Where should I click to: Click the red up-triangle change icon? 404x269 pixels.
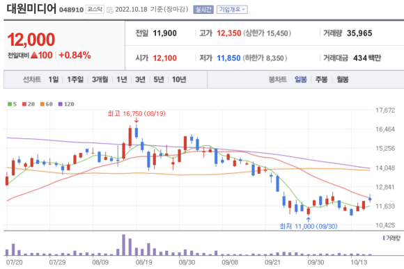pyautogui.click(x=34, y=55)
